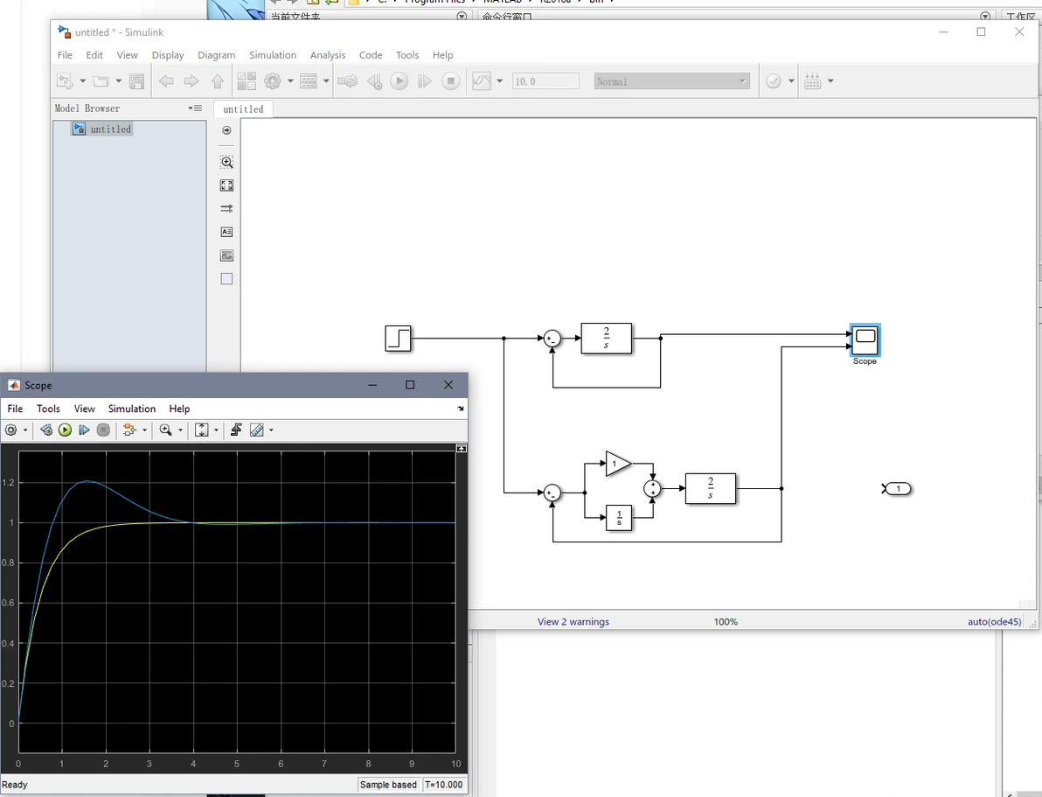The image size is (1042, 797).
Task: Click the Scope configuration properties gear
Action: (x=11, y=430)
